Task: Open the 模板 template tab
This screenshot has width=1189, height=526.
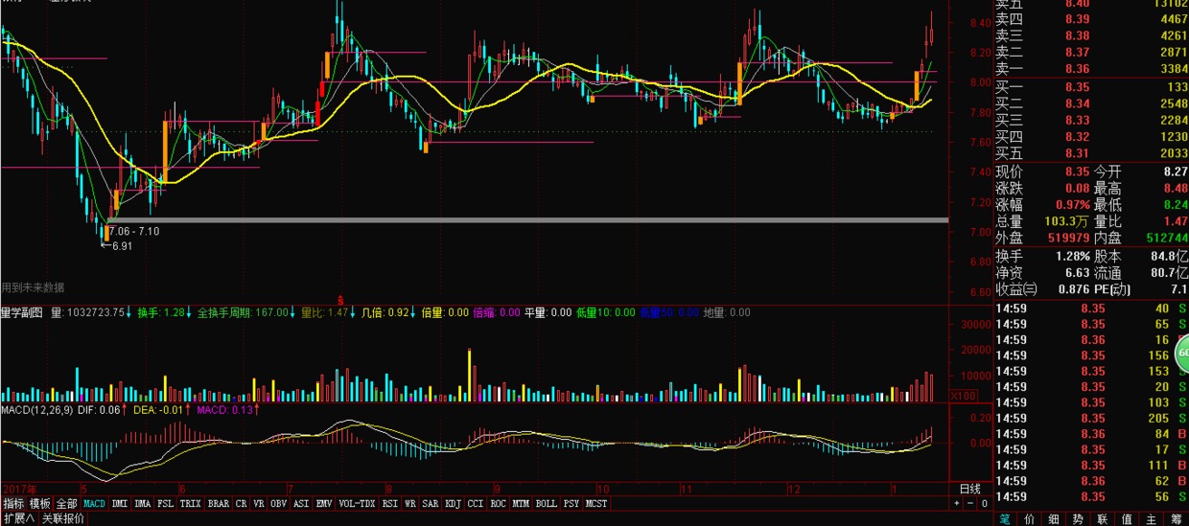Action: click(x=39, y=503)
